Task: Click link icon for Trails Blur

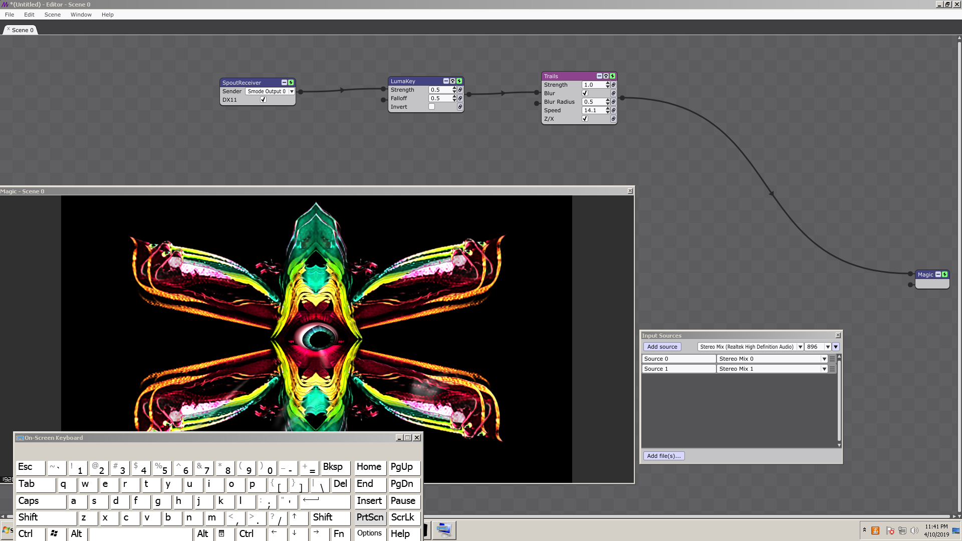Action: [613, 94]
